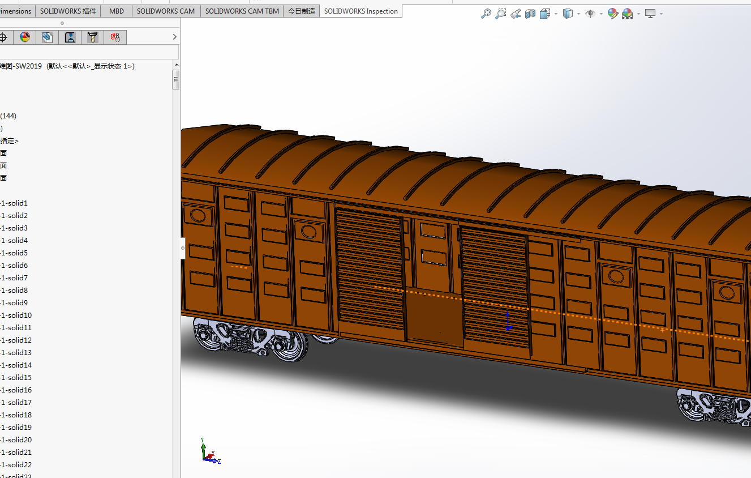This screenshot has width=751, height=478.
Task: Expand more manager tabs with the right chevron
Action: pos(174,37)
